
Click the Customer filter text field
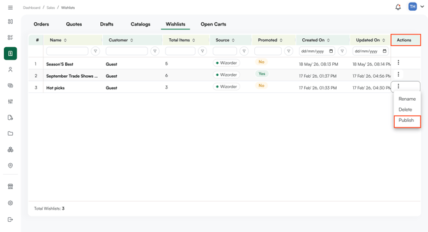point(126,51)
